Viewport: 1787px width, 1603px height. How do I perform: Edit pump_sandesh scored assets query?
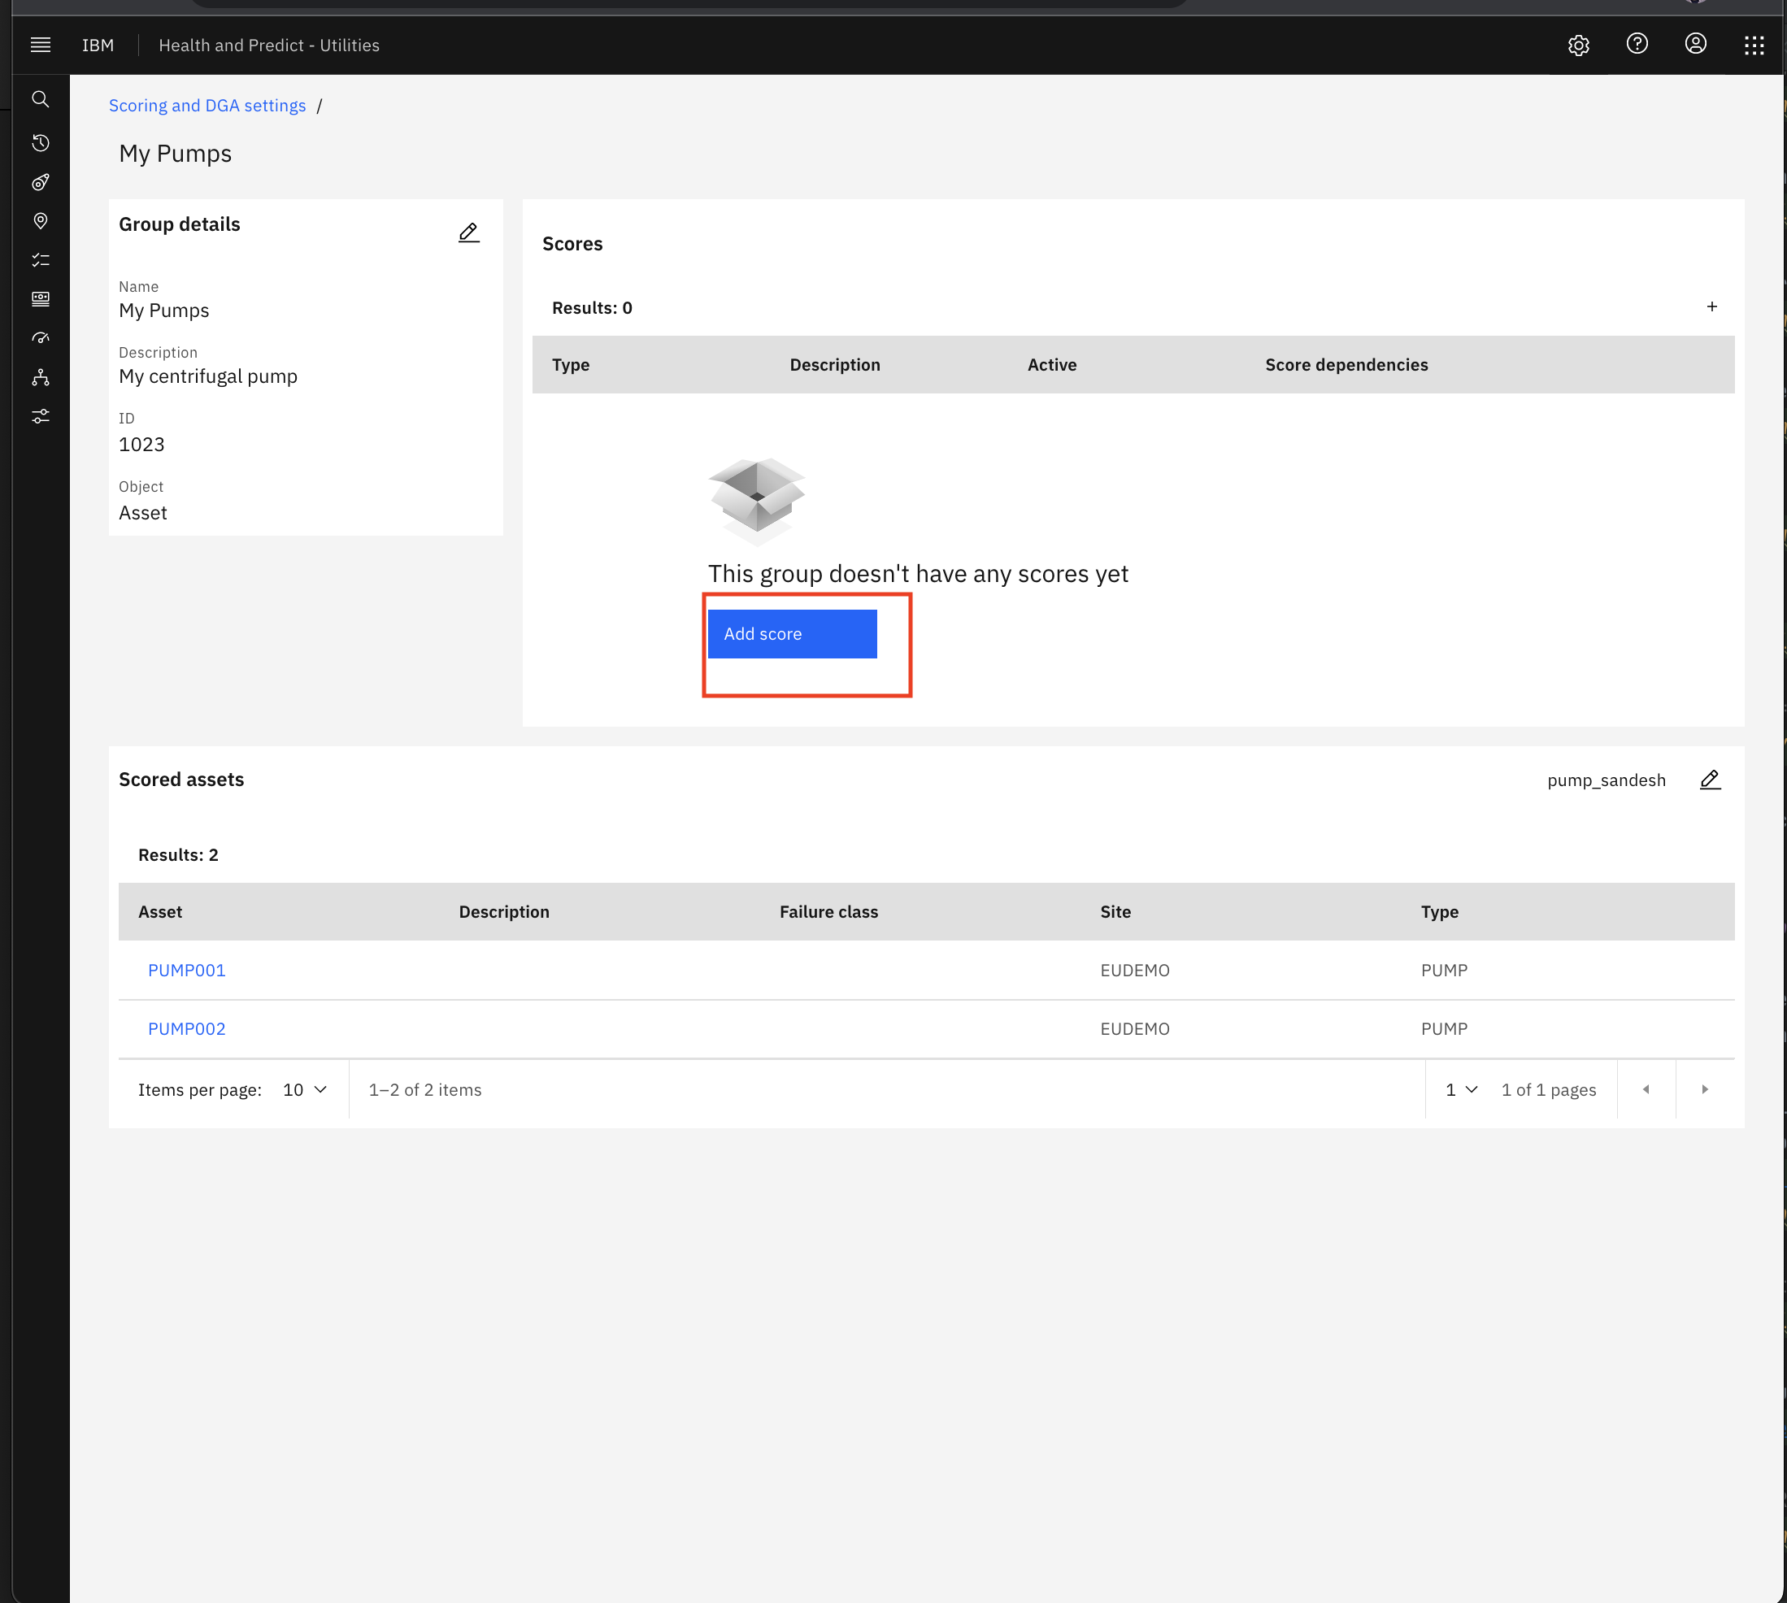tap(1710, 780)
